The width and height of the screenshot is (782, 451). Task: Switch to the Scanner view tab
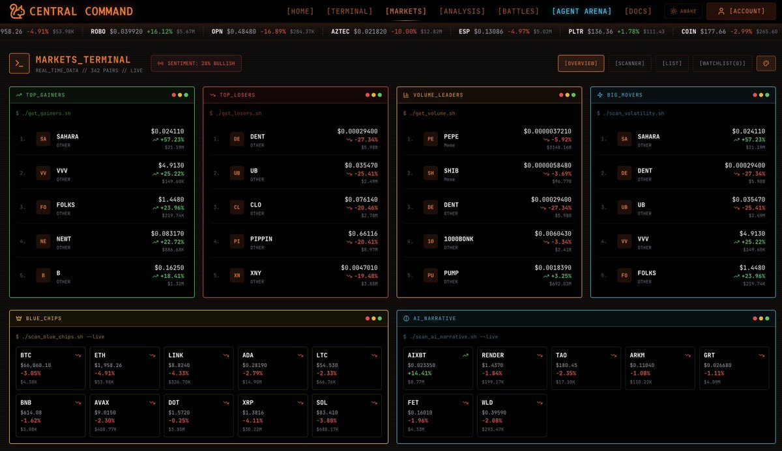630,63
